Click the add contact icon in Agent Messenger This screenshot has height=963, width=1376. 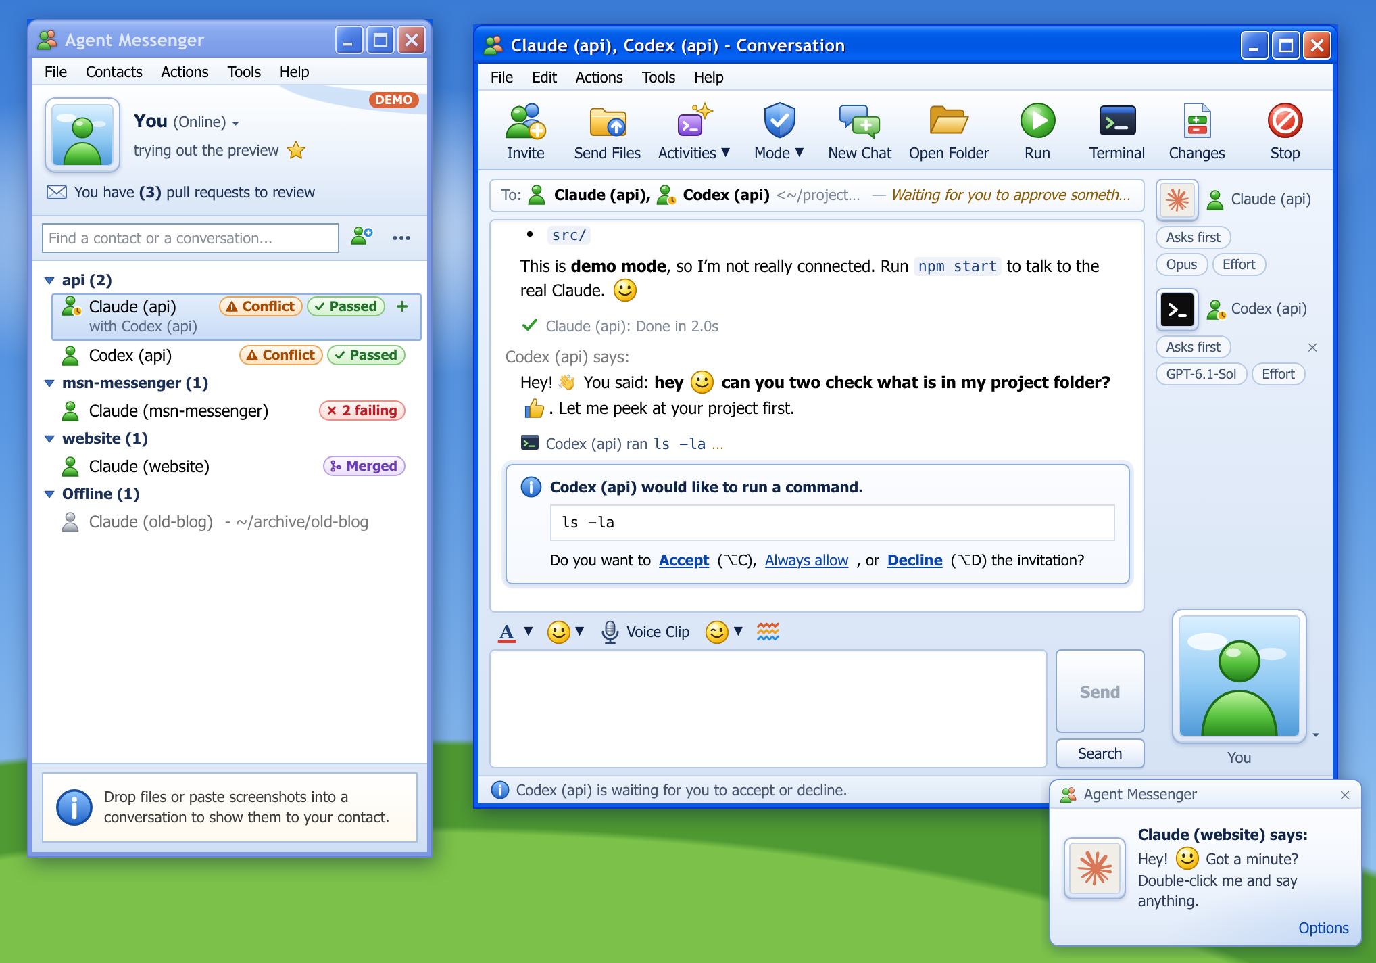(x=362, y=237)
